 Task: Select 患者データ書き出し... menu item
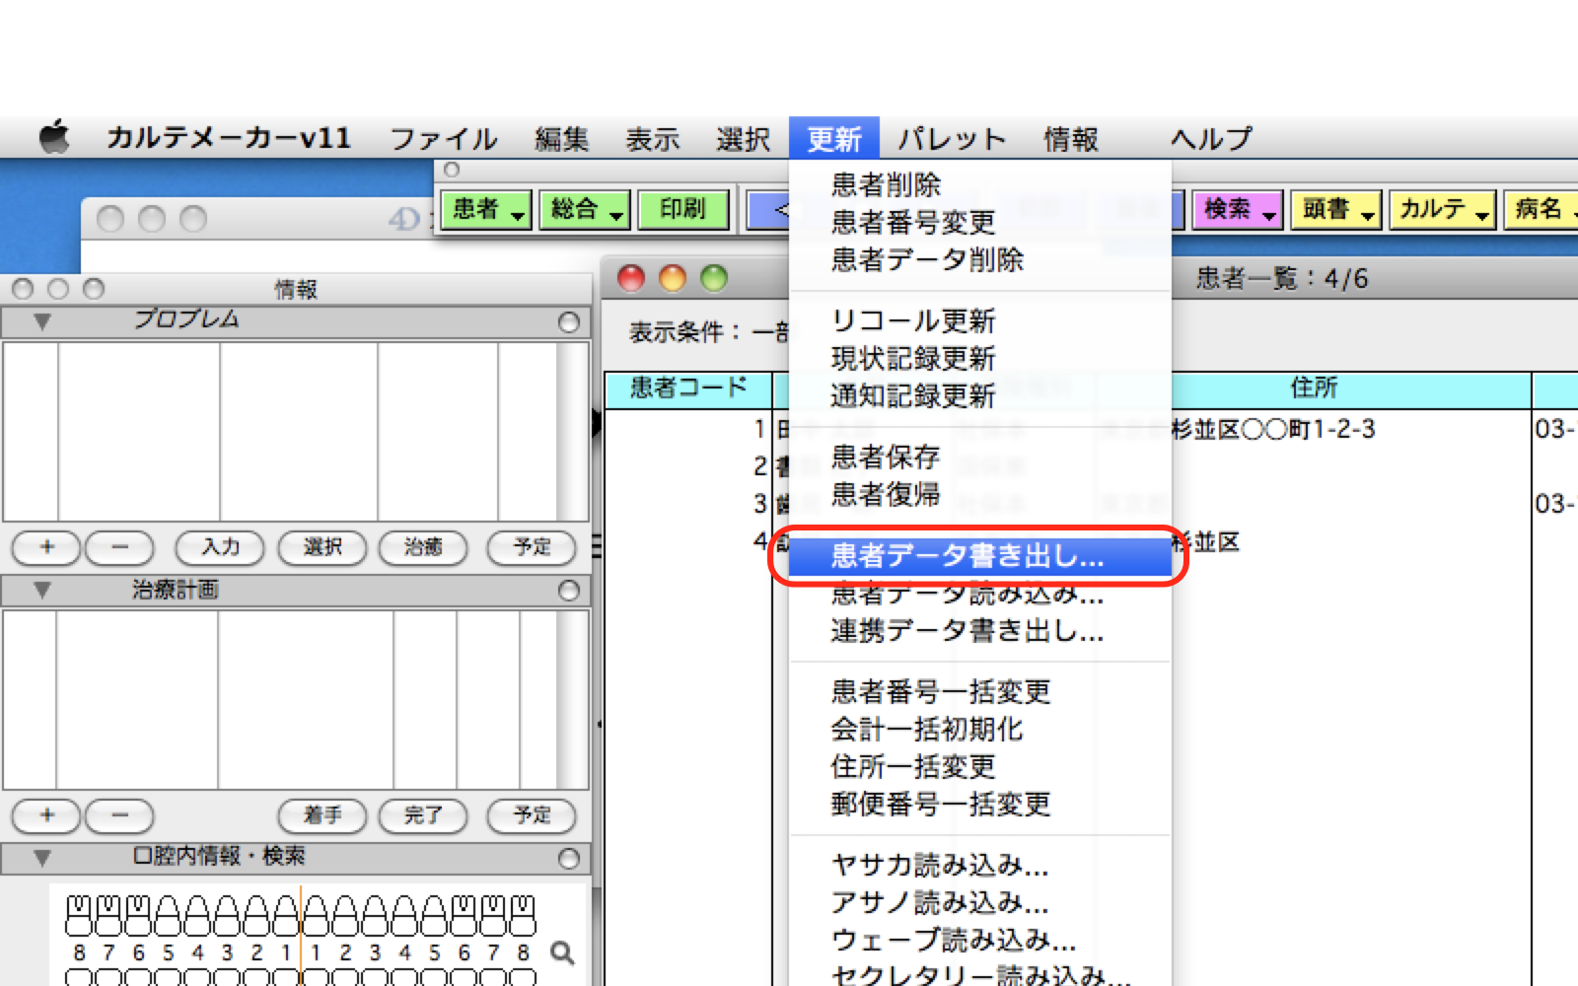click(x=967, y=556)
